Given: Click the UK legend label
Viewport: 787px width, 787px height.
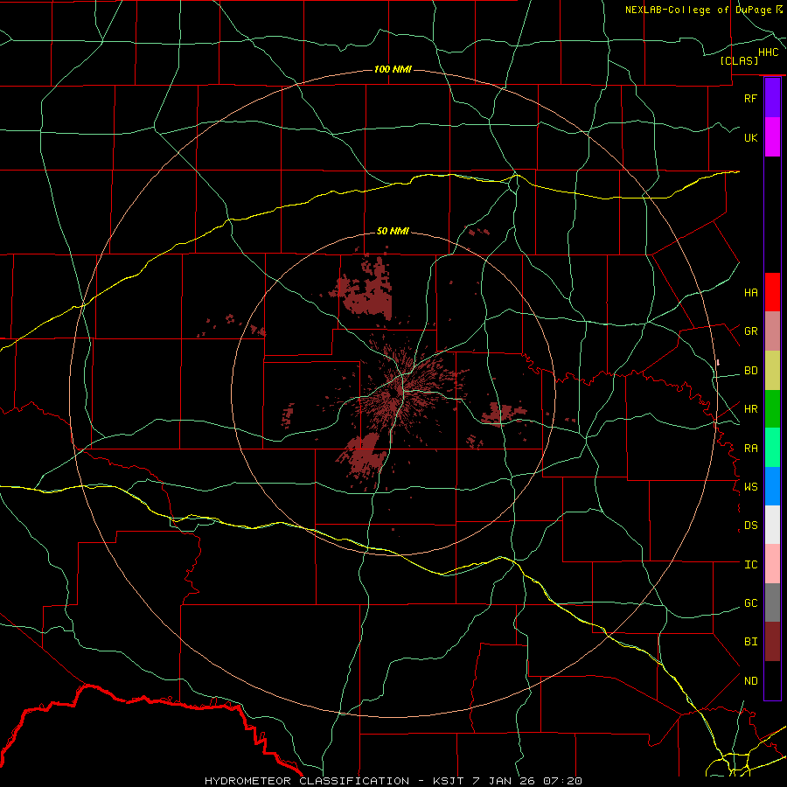Looking at the screenshot, I should pyautogui.click(x=750, y=137).
